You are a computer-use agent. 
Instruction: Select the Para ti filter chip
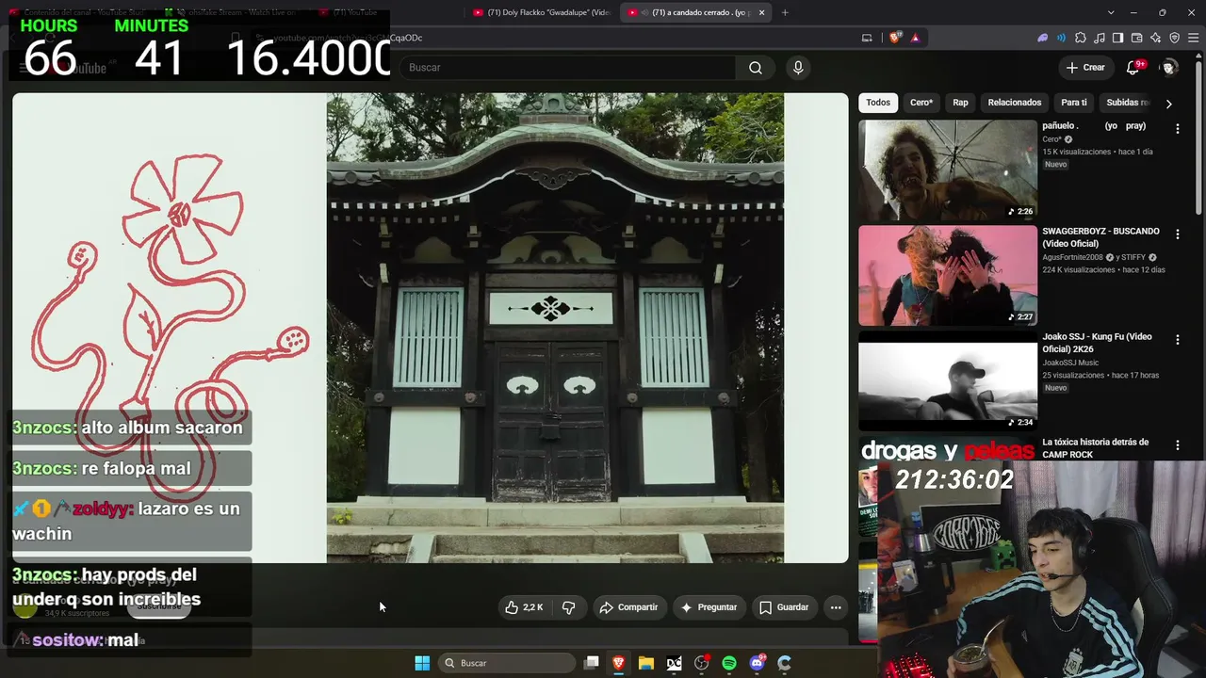pyautogui.click(x=1074, y=103)
